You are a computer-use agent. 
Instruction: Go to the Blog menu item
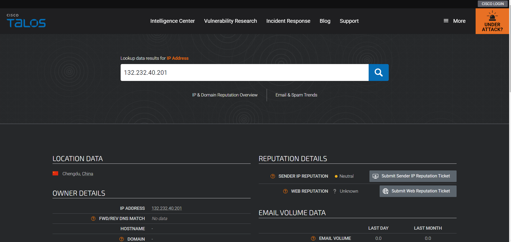point(325,21)
